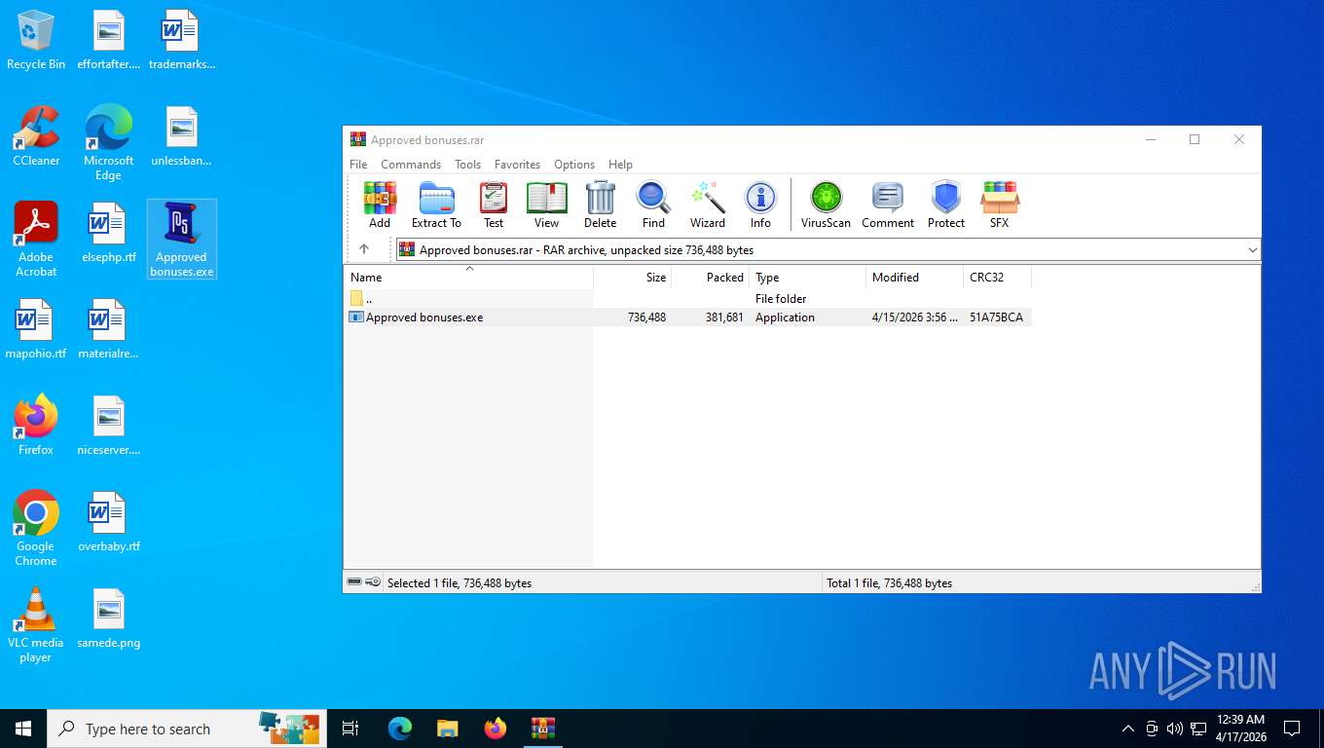
Task: Open the Options menu
Action: tap(574, 165)
